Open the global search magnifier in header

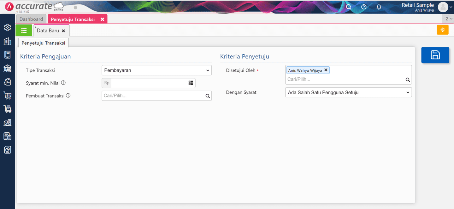pyautogui.click(x=349, y=7)
